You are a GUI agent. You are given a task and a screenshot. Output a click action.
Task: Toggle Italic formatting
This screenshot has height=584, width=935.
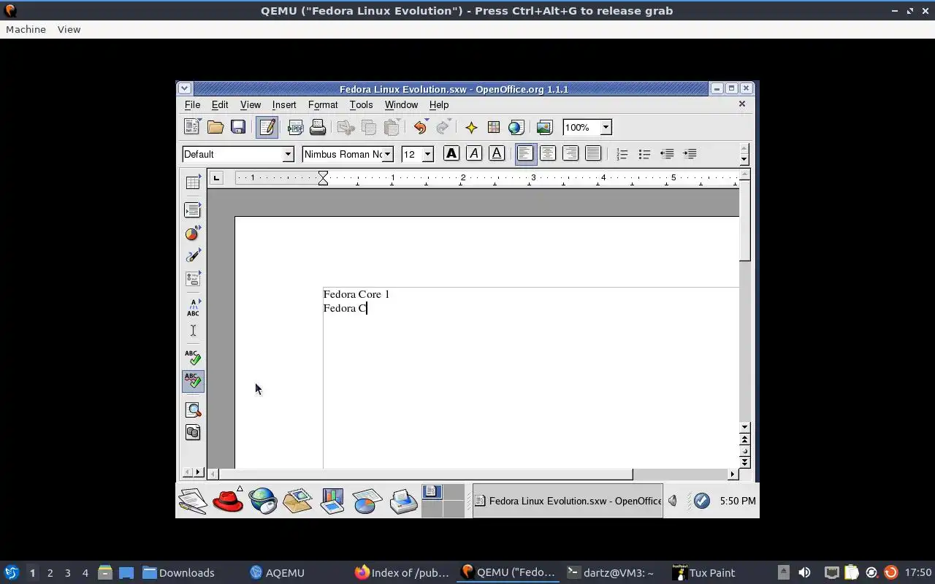click(474, 153)
